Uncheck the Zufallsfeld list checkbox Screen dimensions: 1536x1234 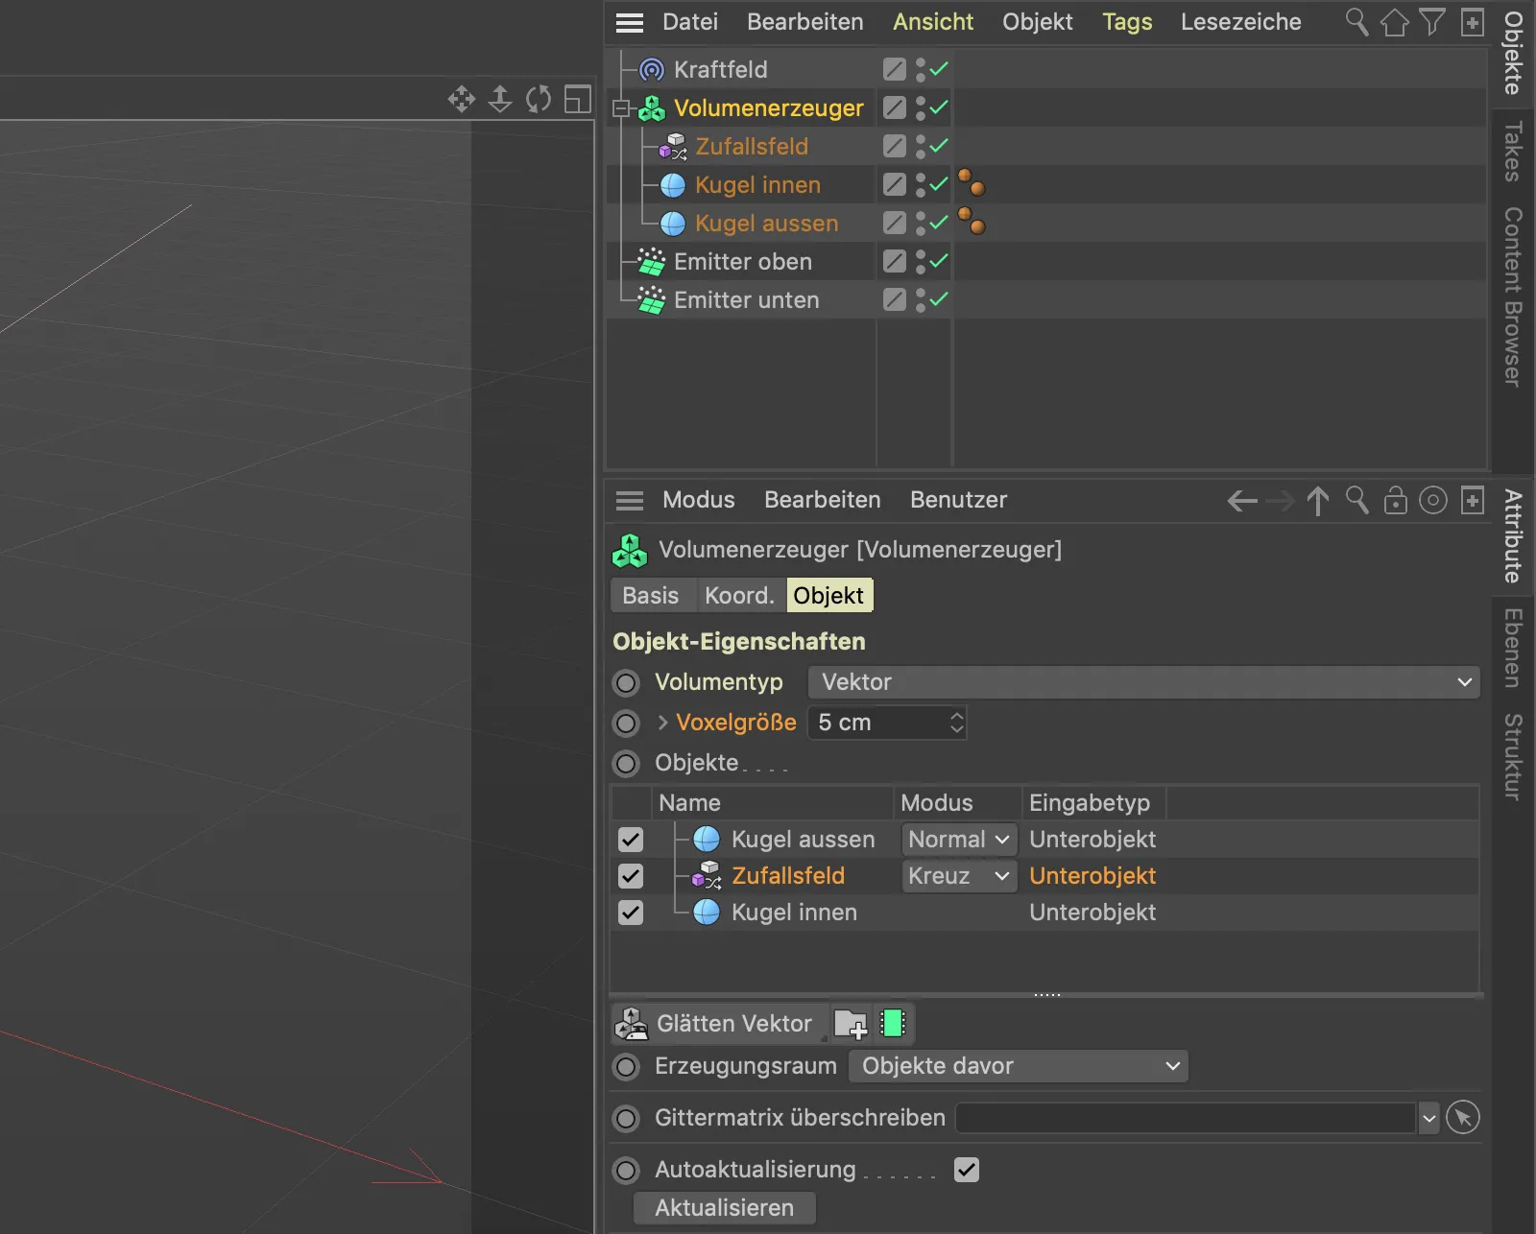pos(631,876)
